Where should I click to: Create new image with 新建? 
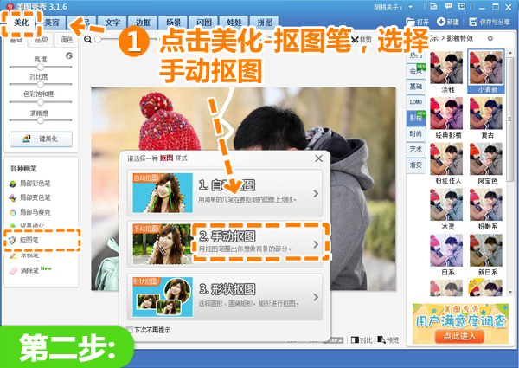pos(448,22)
